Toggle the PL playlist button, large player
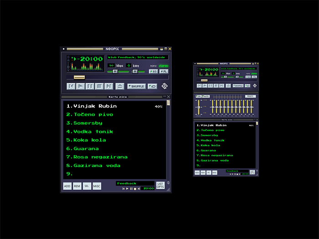Image resolution: width=319 pixels, height=239 pixels. [x=164, y=71]
